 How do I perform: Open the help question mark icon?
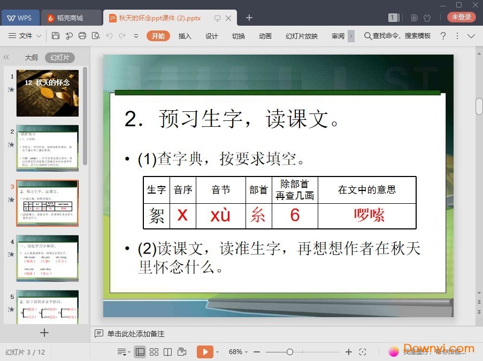point(443,36)
